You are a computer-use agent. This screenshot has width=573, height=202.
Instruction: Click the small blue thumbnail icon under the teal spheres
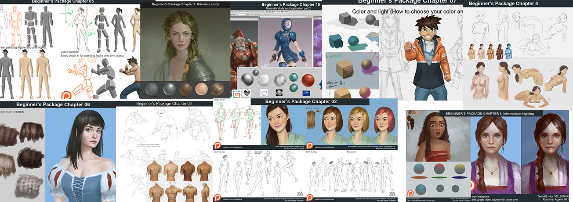[306, 92]
